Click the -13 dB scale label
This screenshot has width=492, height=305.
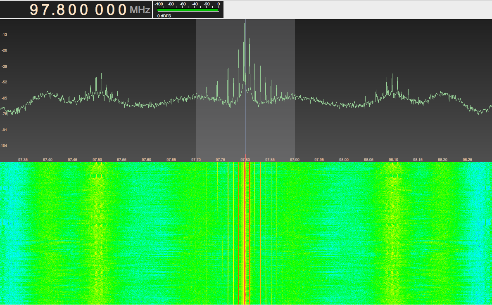pyautogui.click(x=4, y=35)
